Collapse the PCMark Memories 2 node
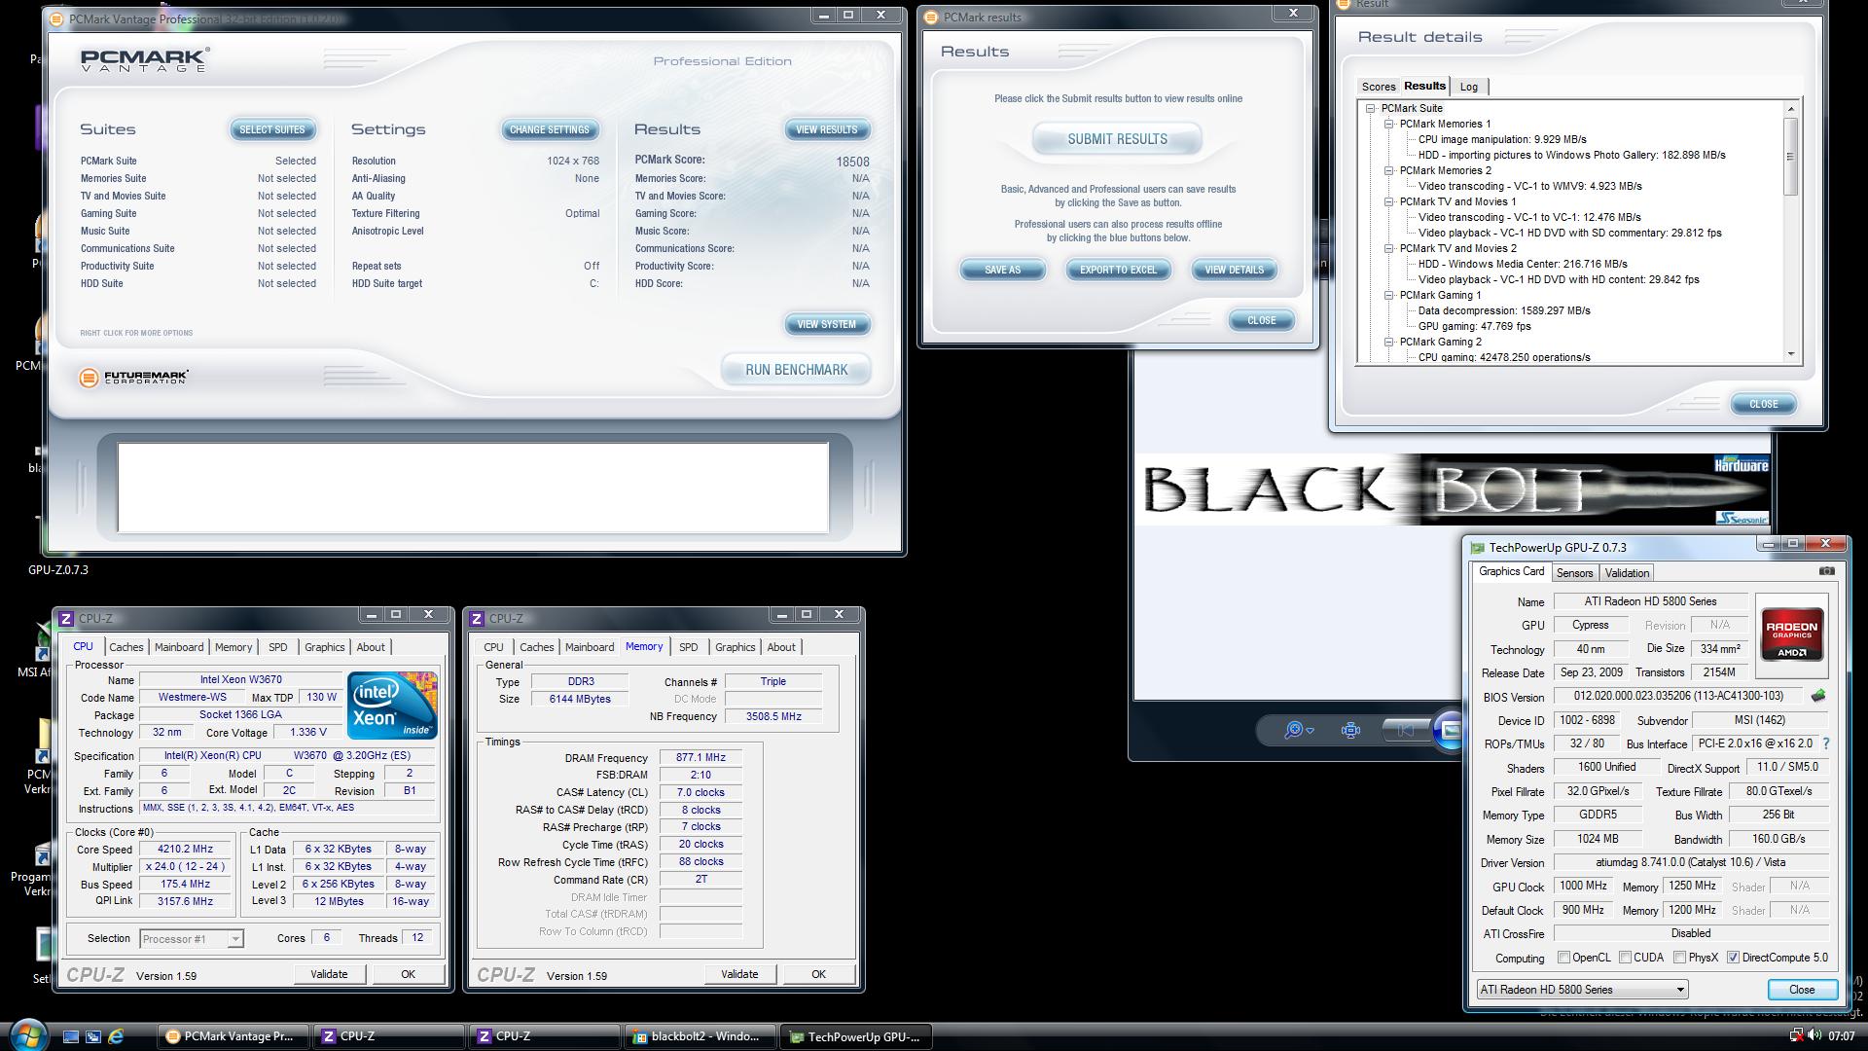Screen dimensions: 1868x1051 click(x=1389, y=171)
